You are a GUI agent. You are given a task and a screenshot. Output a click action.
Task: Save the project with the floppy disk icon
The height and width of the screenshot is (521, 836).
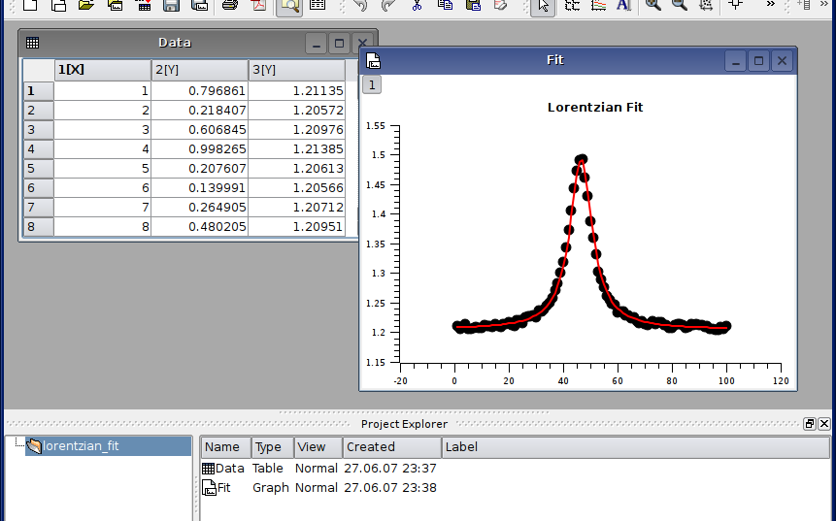[171, 5]
